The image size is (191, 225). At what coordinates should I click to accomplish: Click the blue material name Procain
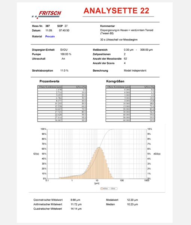[50, 36]
